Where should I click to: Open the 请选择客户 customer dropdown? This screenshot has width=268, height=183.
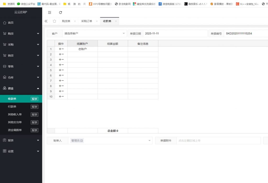[94, 33]
